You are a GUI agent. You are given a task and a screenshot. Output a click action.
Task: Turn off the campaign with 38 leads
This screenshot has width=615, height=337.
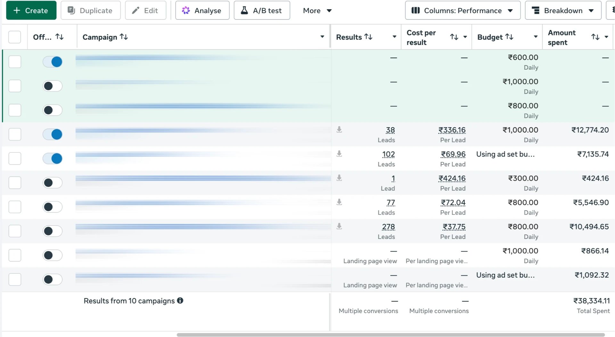[53, 134]
